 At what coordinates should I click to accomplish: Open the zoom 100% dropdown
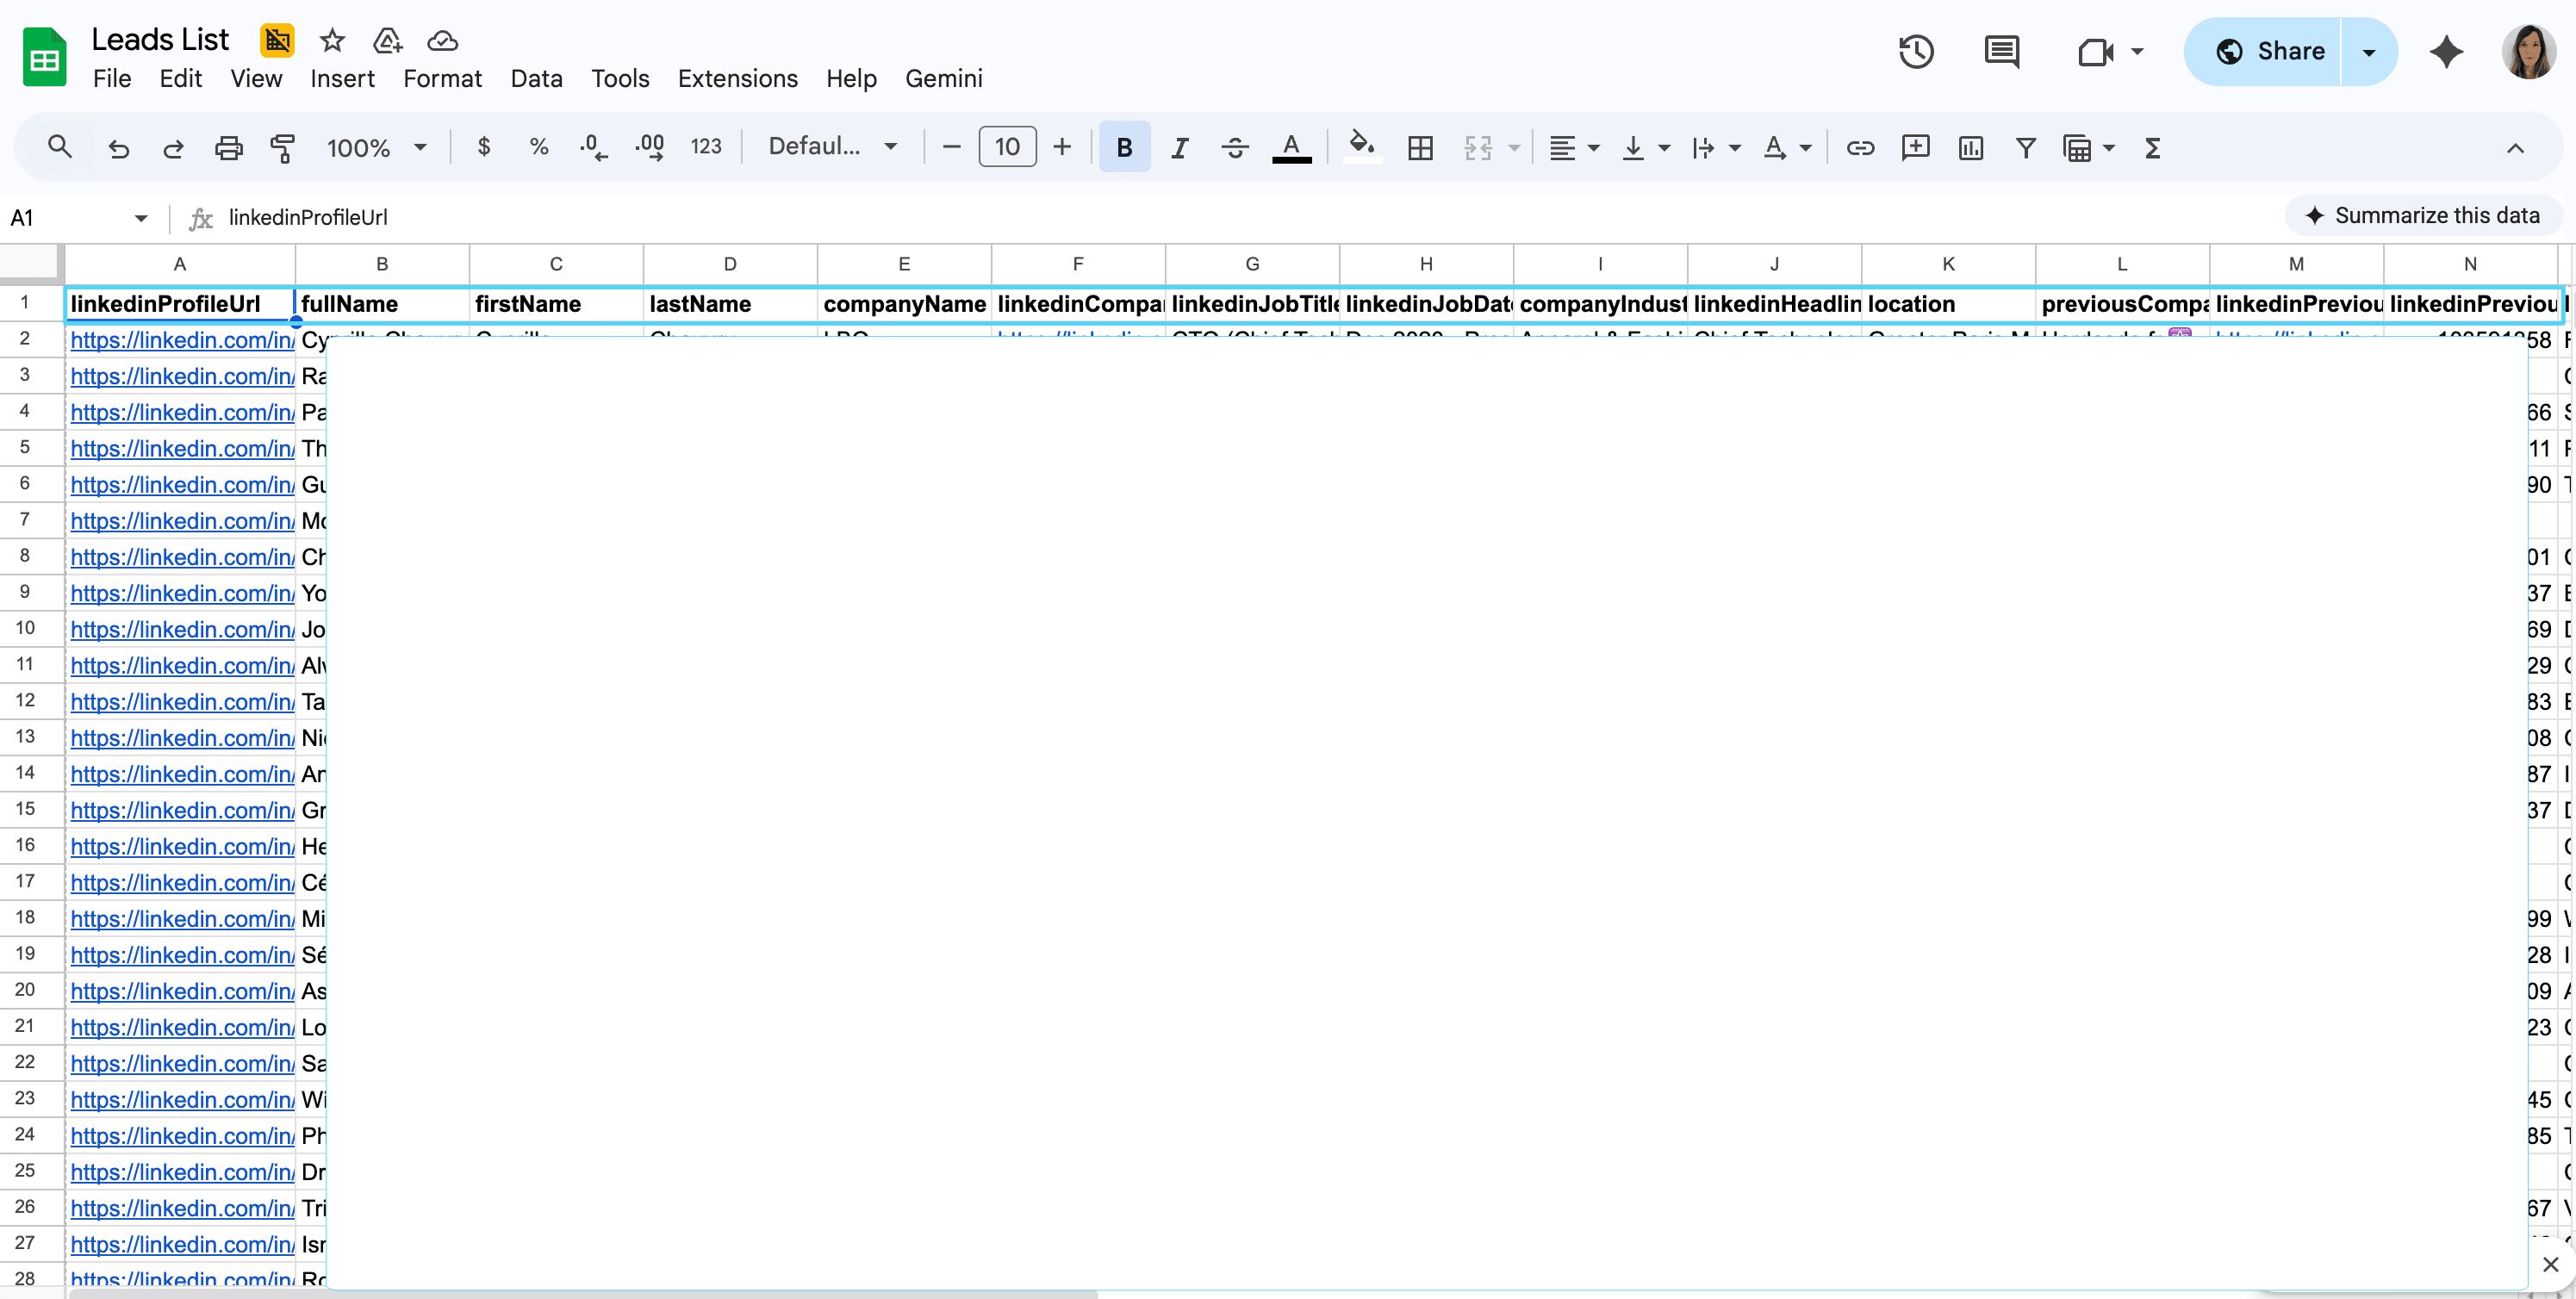[x=377, y=148]
